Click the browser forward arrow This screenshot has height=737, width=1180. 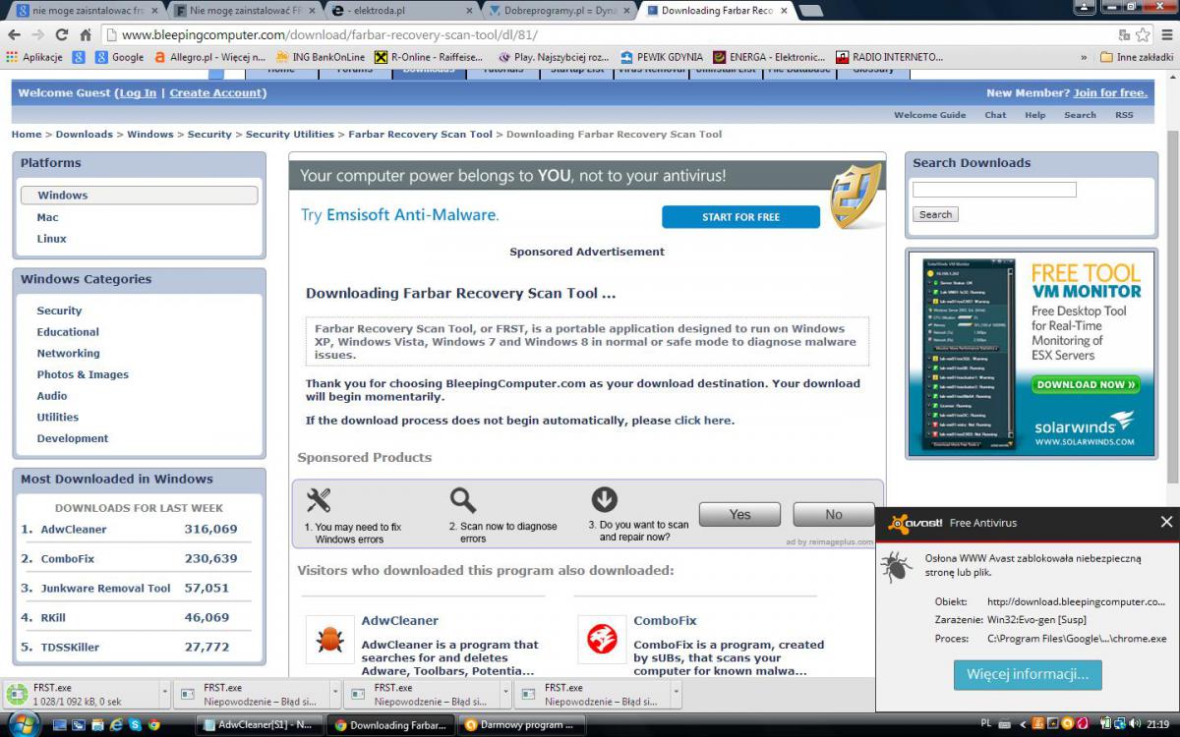pos(38,34)
